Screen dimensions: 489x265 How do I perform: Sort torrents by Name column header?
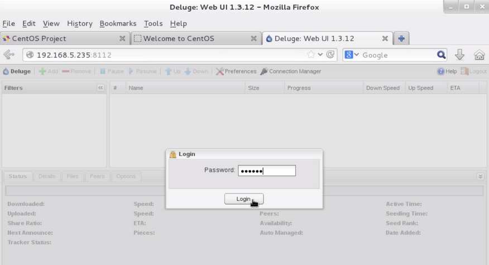click(x=185, y=88)
